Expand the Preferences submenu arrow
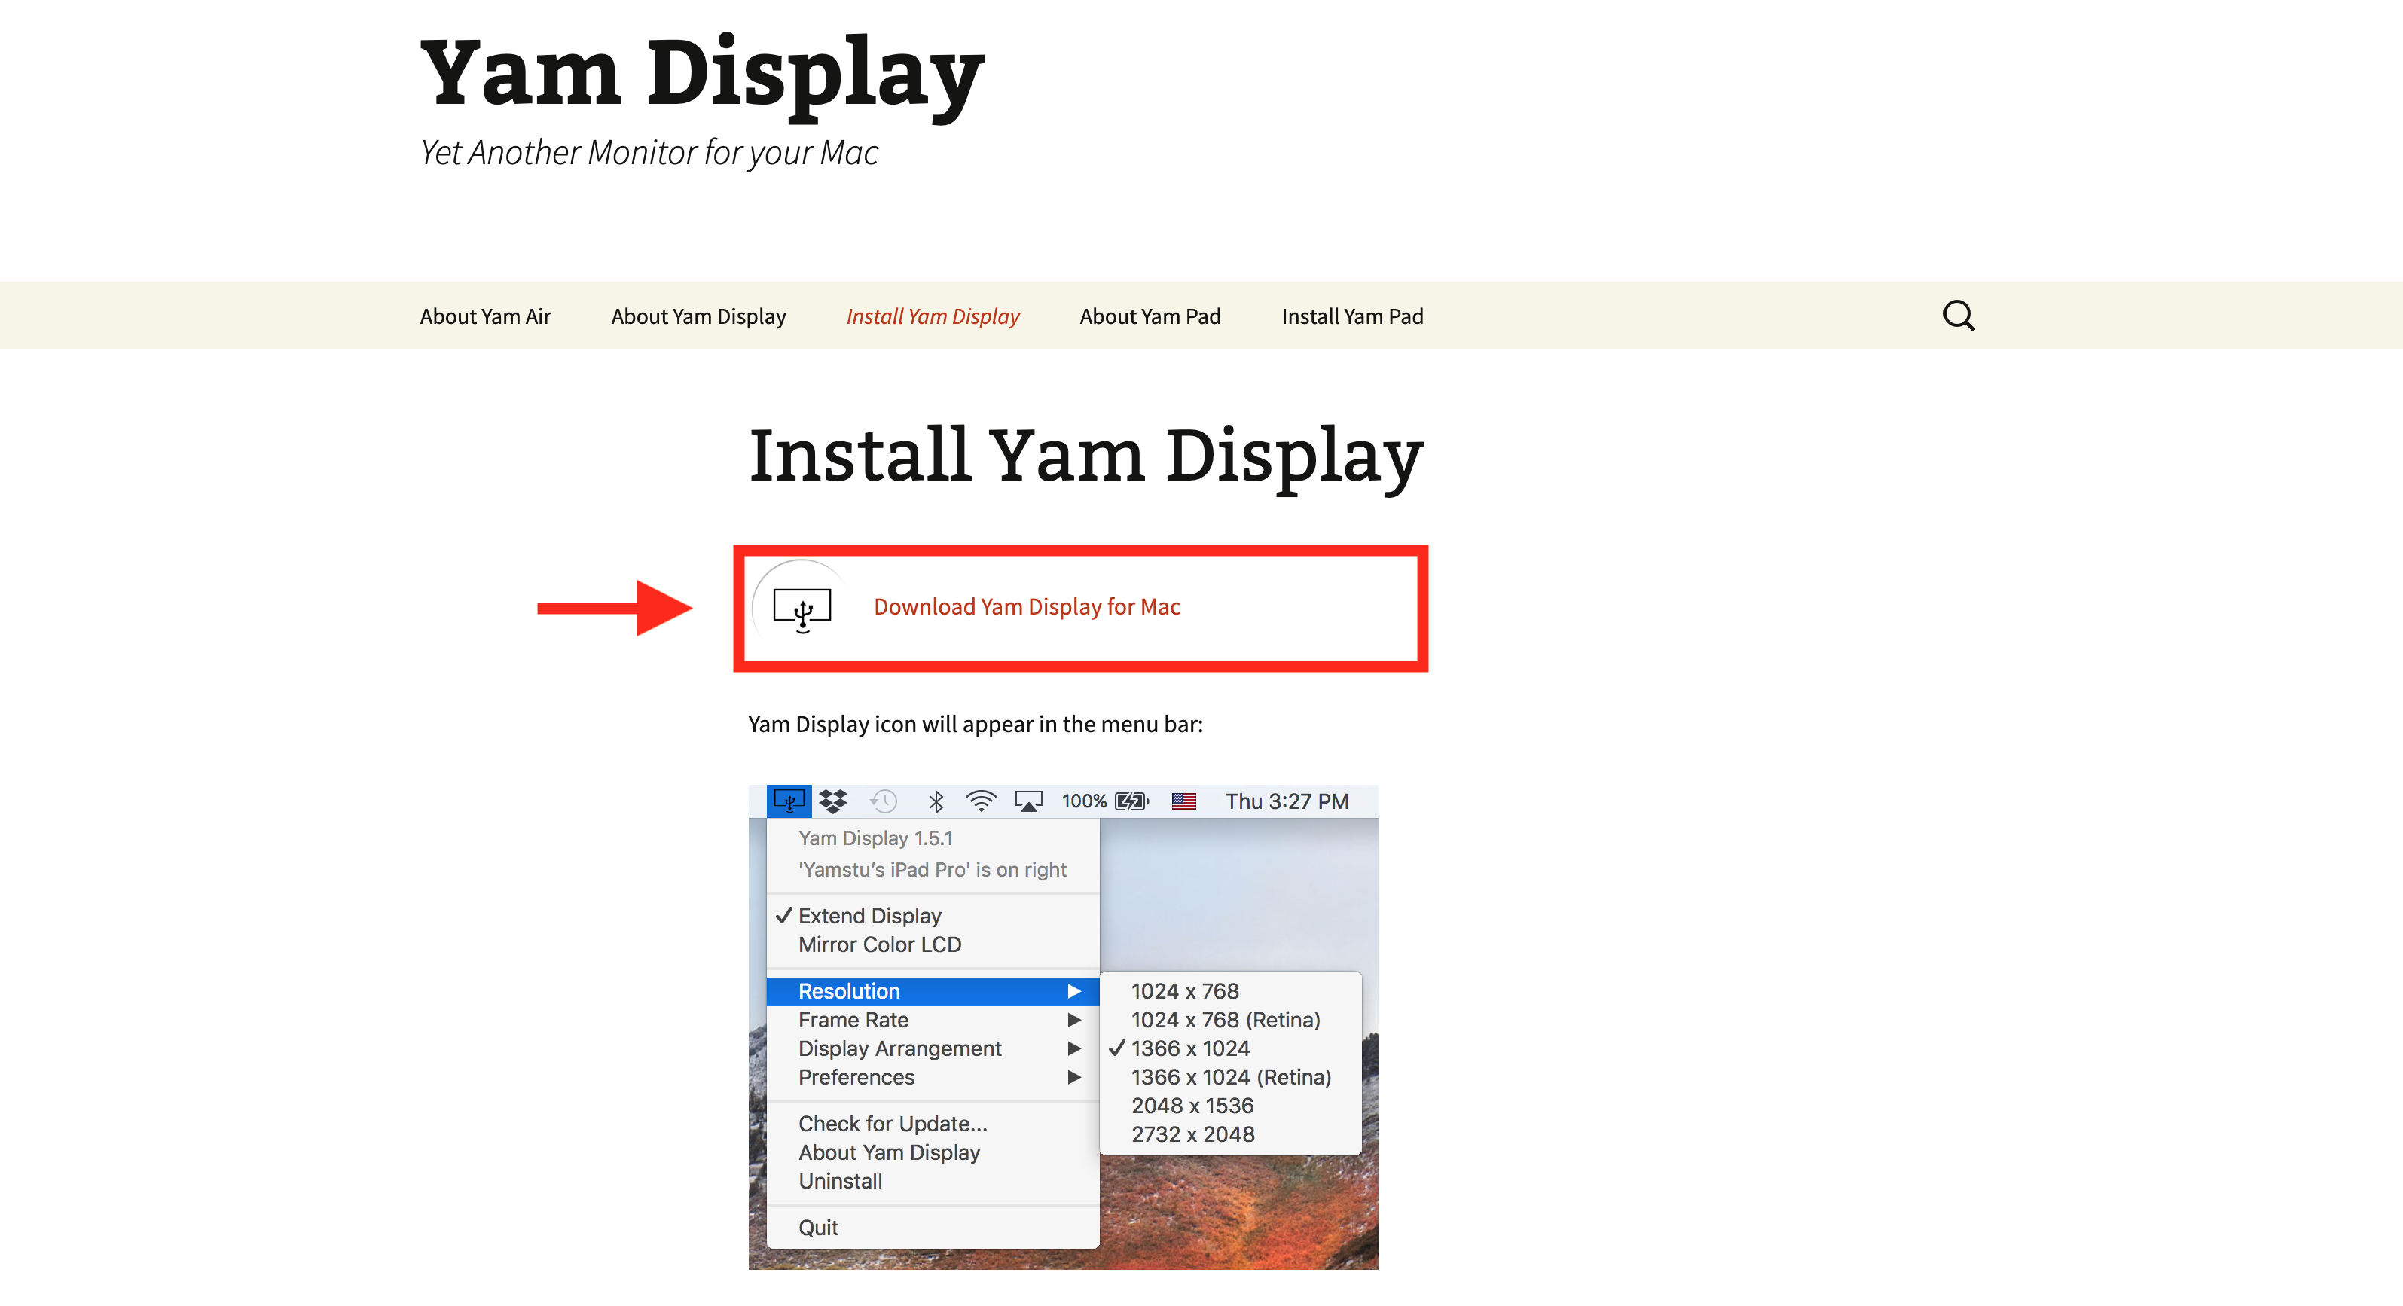Viewport: 2403px width, 1306px height. (1075, 1078)
